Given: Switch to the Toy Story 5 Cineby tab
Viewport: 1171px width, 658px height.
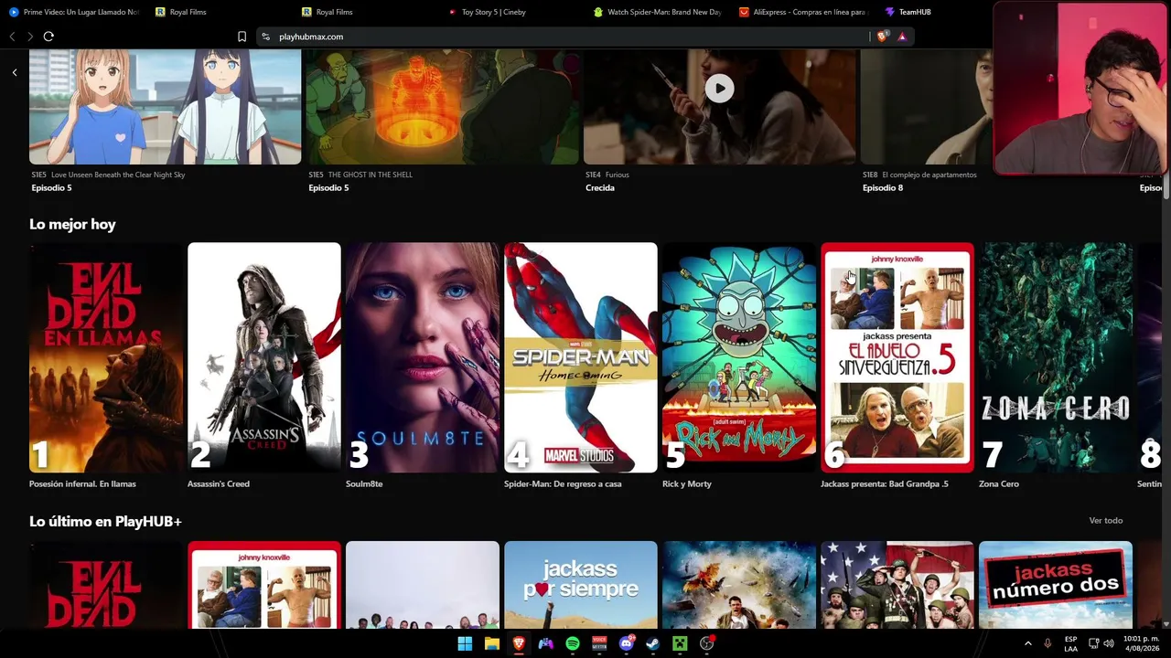Looking at the screenshot, I should (487, 12).
